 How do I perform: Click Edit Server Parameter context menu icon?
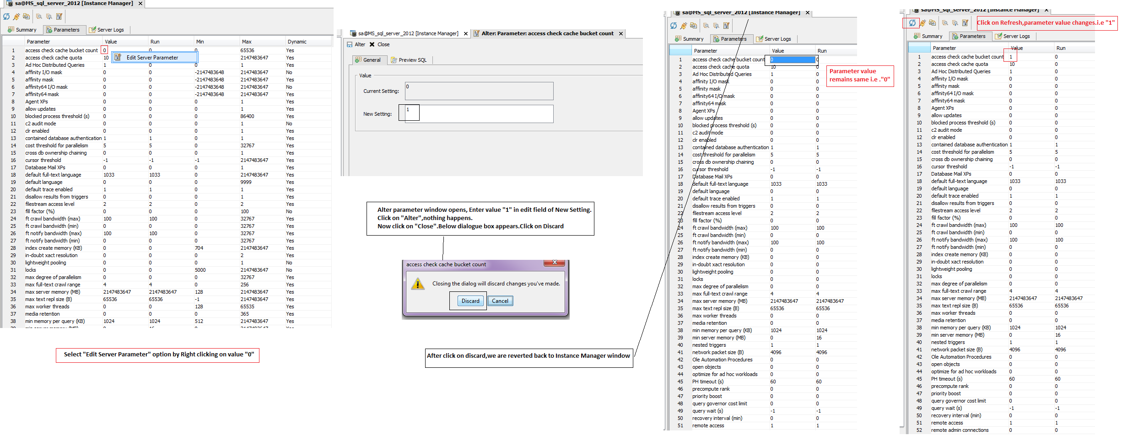(118, 57)
